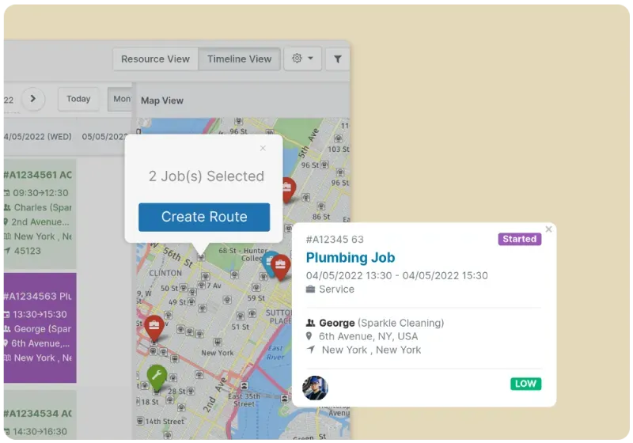Screen dimensions: 633x443
Task: Click the LOW priority badge
Action: click(x=525, y=384)
